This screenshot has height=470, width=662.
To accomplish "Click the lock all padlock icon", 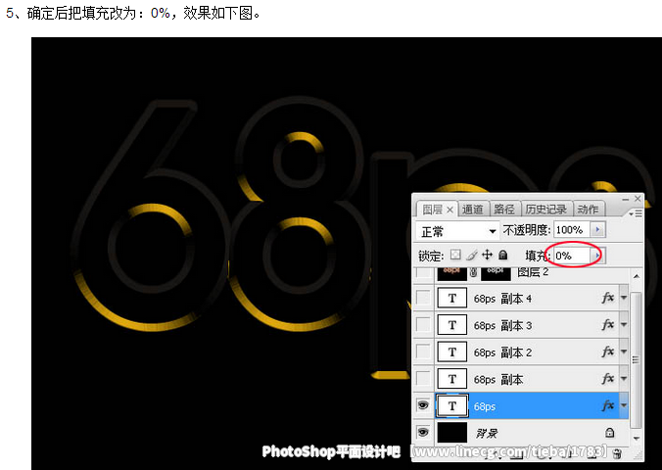I will 501,255.
